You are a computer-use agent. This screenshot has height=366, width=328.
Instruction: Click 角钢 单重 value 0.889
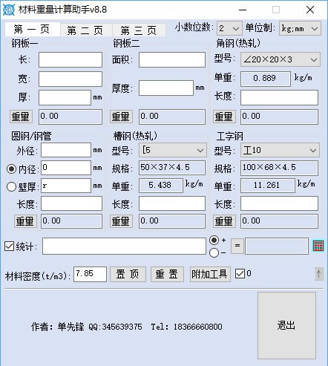(x=266, y=79)
